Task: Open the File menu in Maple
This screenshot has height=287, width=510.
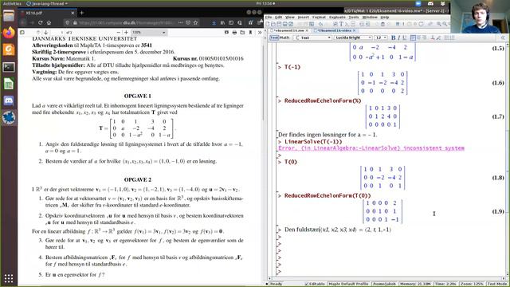Action: 269,18
